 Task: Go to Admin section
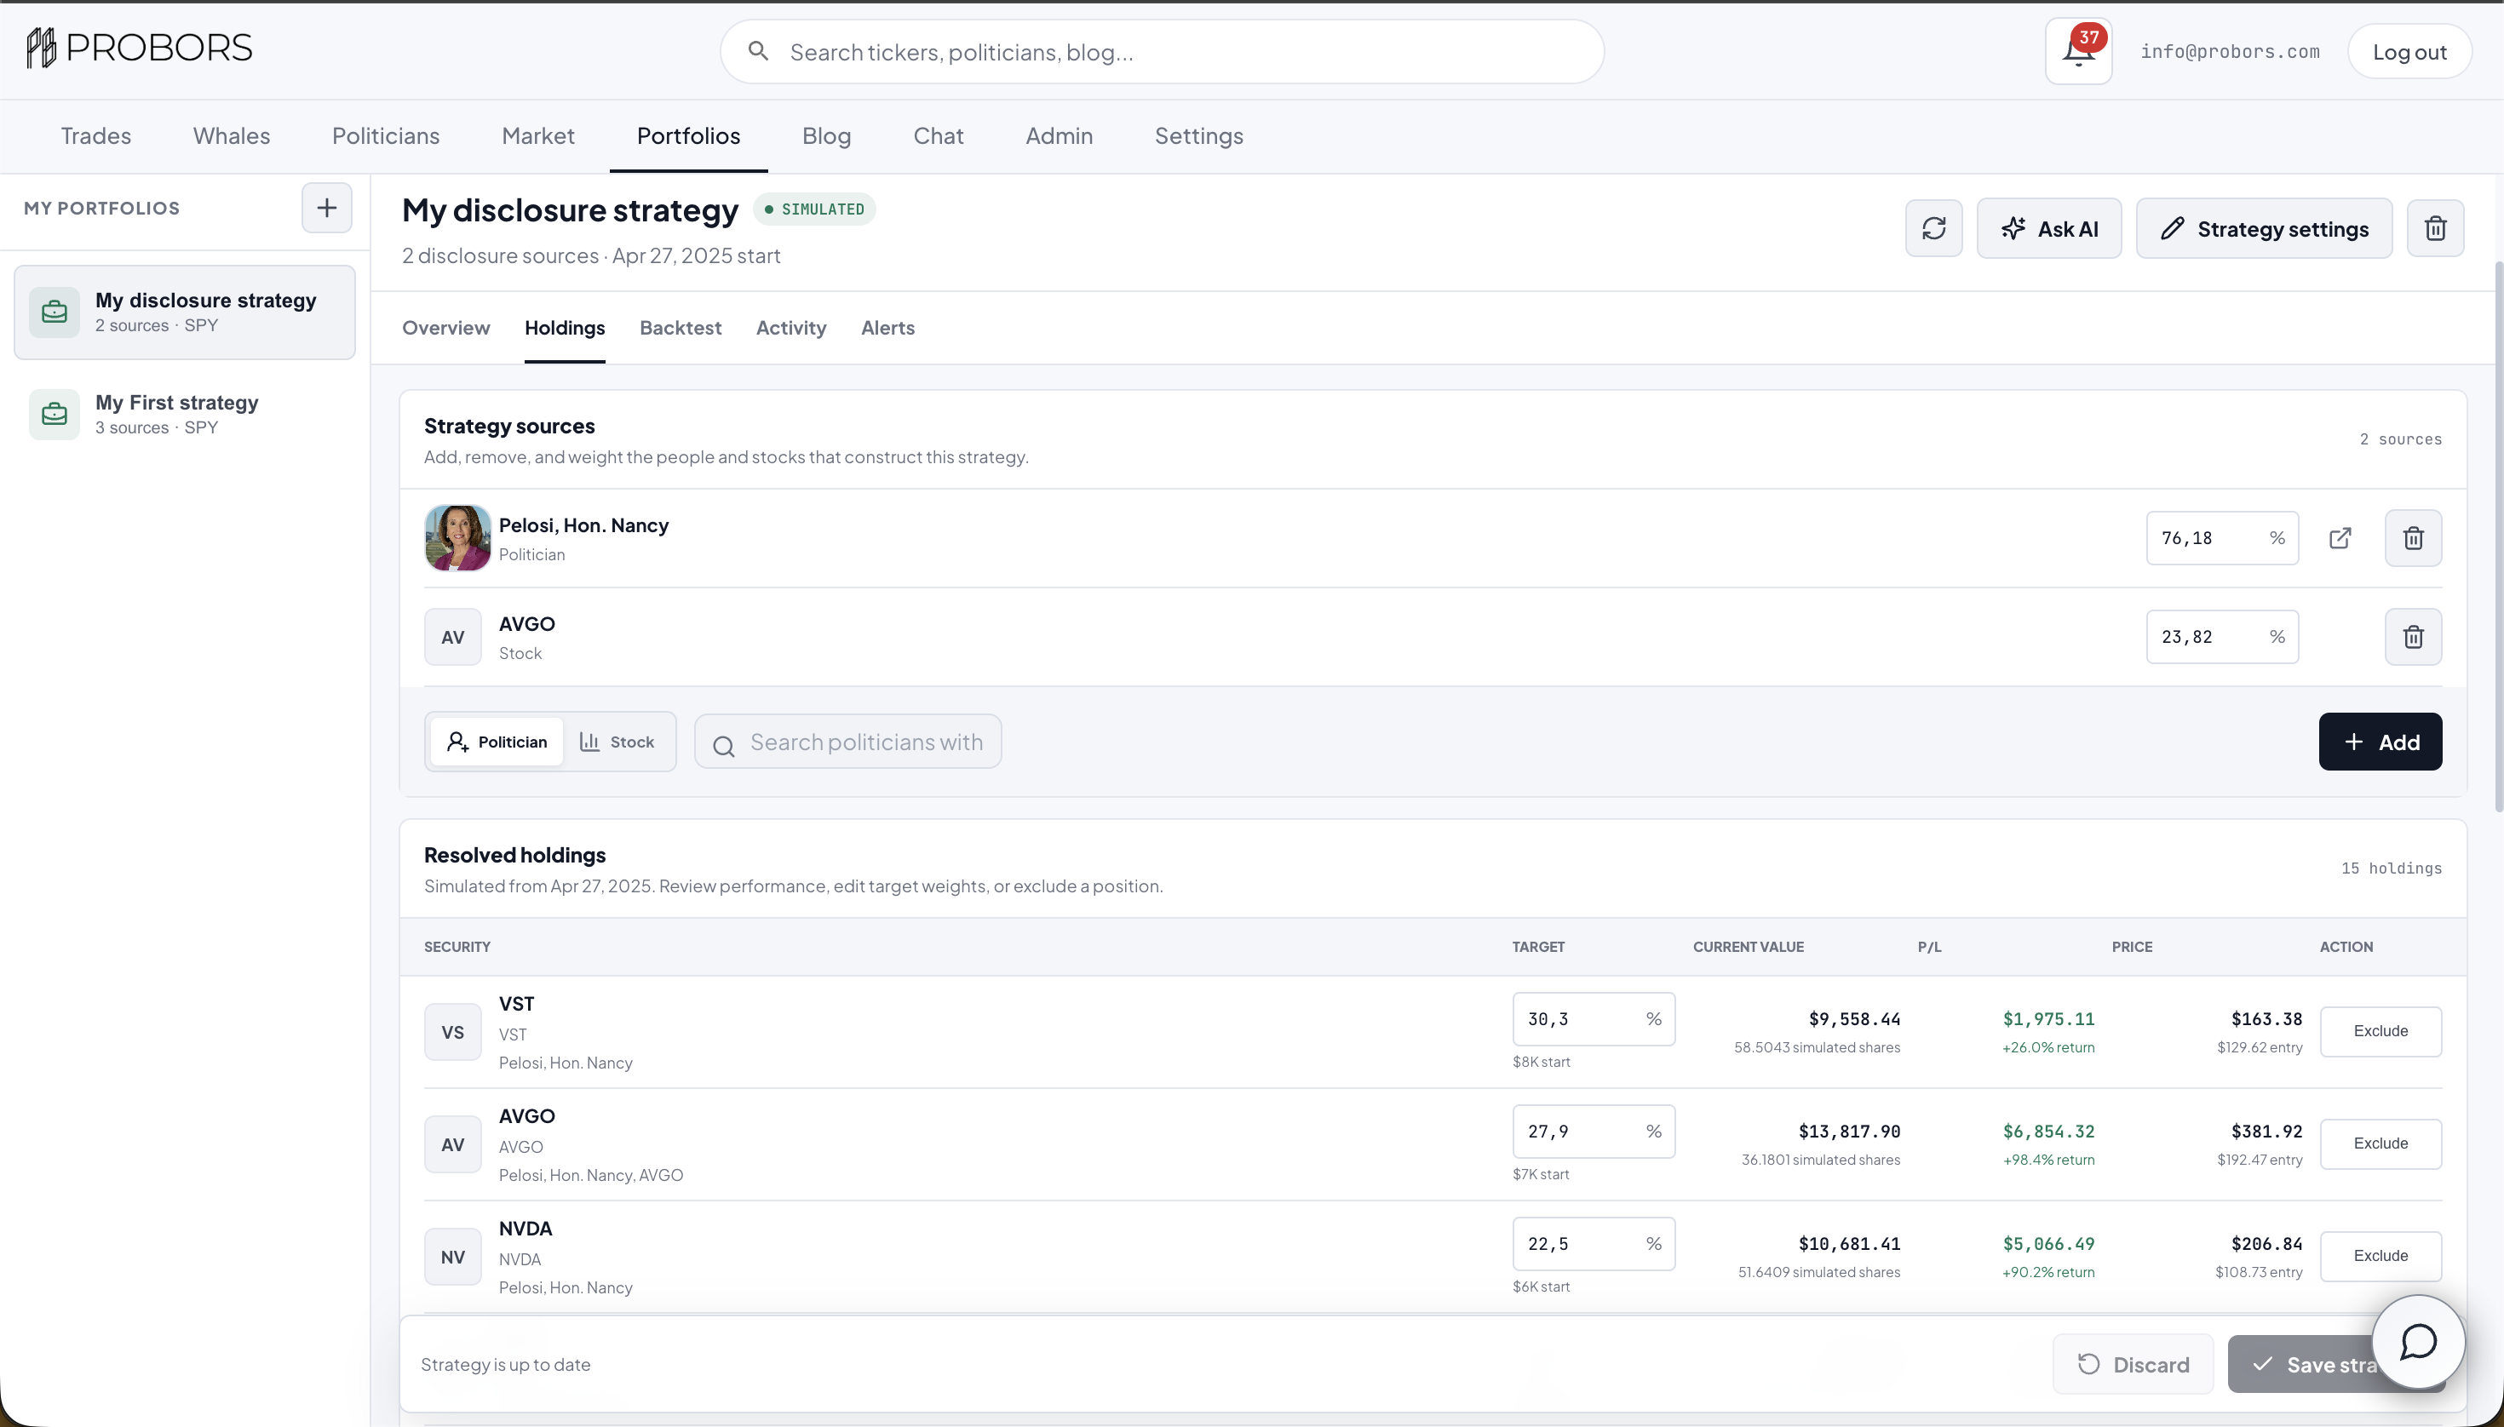click(x=1059, y=136)
